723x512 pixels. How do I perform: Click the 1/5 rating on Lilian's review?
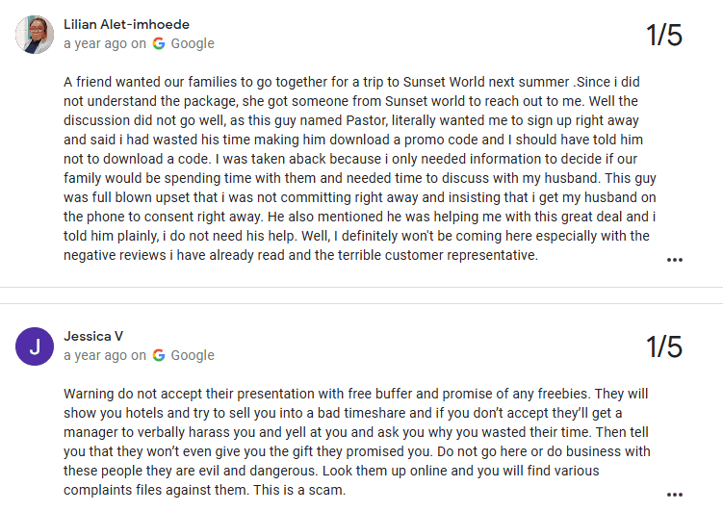663,36
